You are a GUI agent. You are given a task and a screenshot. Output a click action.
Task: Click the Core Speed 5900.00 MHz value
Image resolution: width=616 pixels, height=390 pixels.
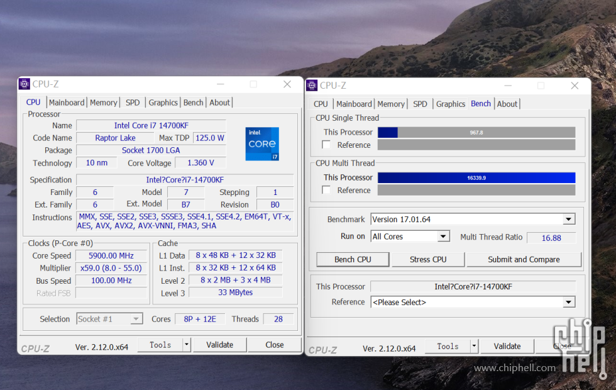coord(111,255)
